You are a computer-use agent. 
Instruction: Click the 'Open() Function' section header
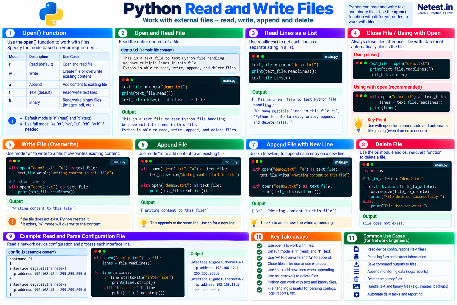point(57,33)
